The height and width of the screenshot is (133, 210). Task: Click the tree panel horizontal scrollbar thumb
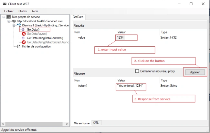click(x=34, y=124)
